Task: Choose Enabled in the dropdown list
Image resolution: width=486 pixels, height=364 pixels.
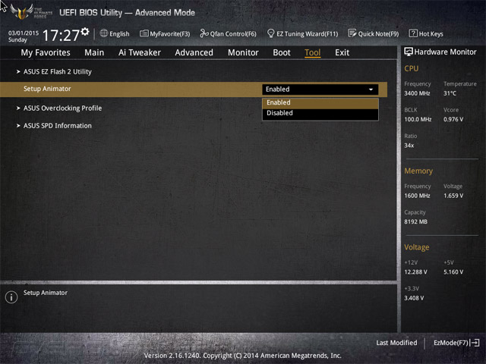Action: [320, 103]
